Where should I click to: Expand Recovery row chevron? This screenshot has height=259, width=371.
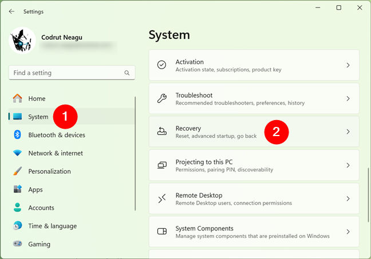348,132
